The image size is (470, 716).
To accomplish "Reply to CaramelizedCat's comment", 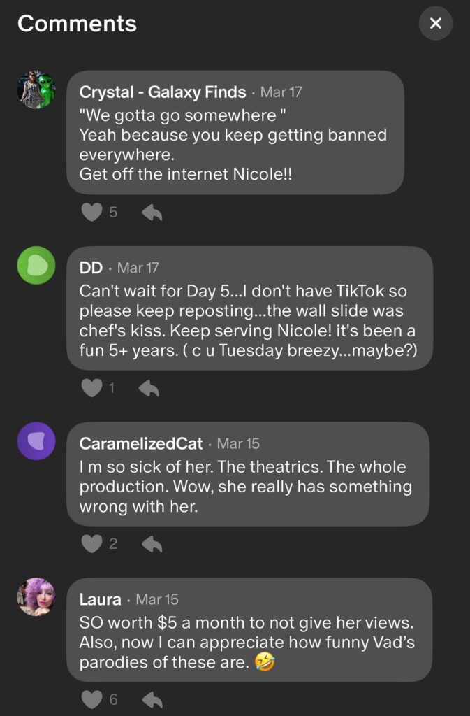I will click(152, 544).
